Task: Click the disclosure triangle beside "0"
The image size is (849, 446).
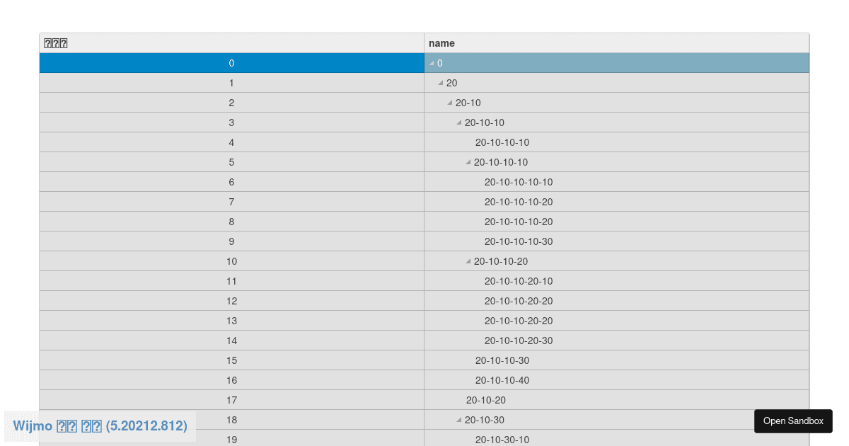Action: [430, 63]
